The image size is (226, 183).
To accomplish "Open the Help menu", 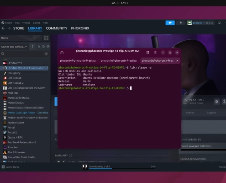I will point(45,23).
